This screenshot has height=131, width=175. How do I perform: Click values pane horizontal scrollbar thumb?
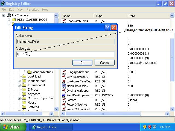click(x=103, y=114)
